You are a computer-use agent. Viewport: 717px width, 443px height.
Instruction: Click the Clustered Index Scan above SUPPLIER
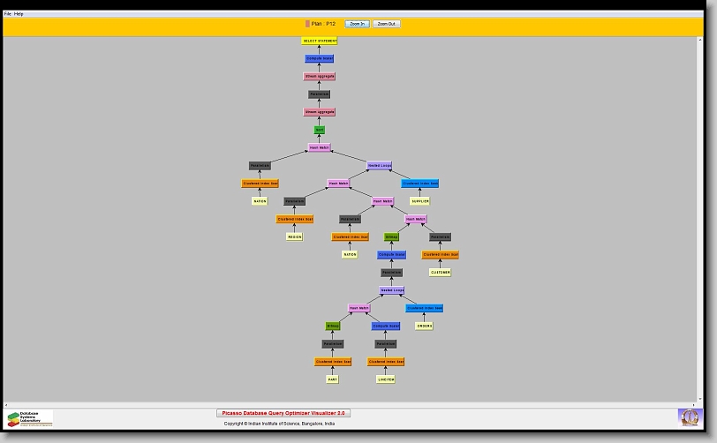420,184
